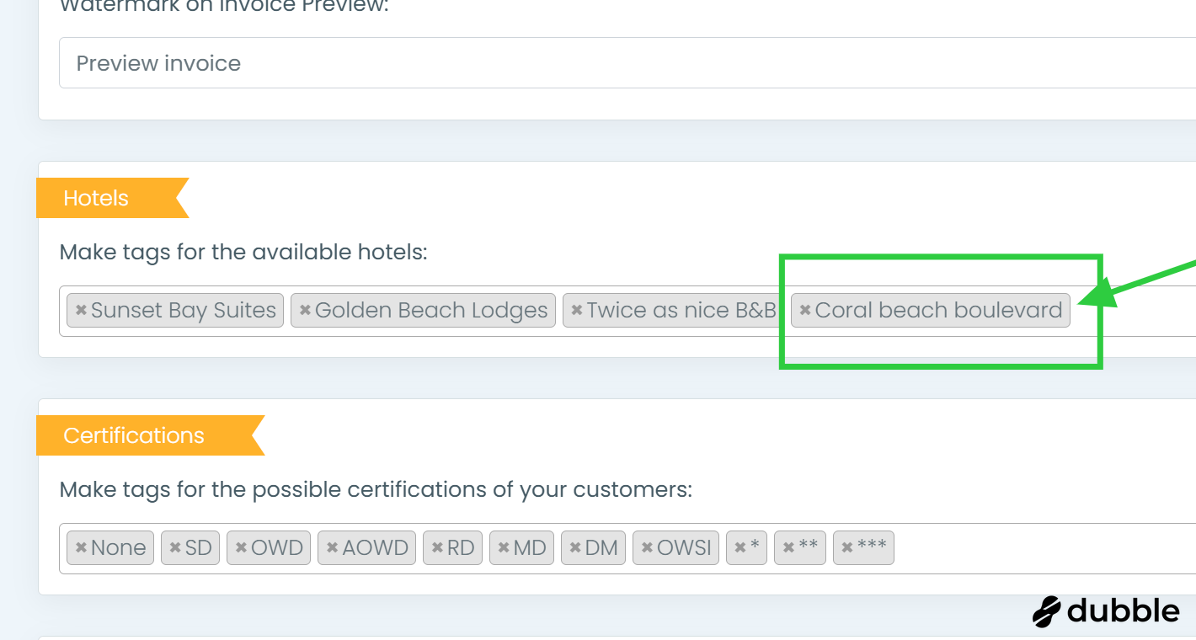Delete the two-star certification tag

coord(788,548)
